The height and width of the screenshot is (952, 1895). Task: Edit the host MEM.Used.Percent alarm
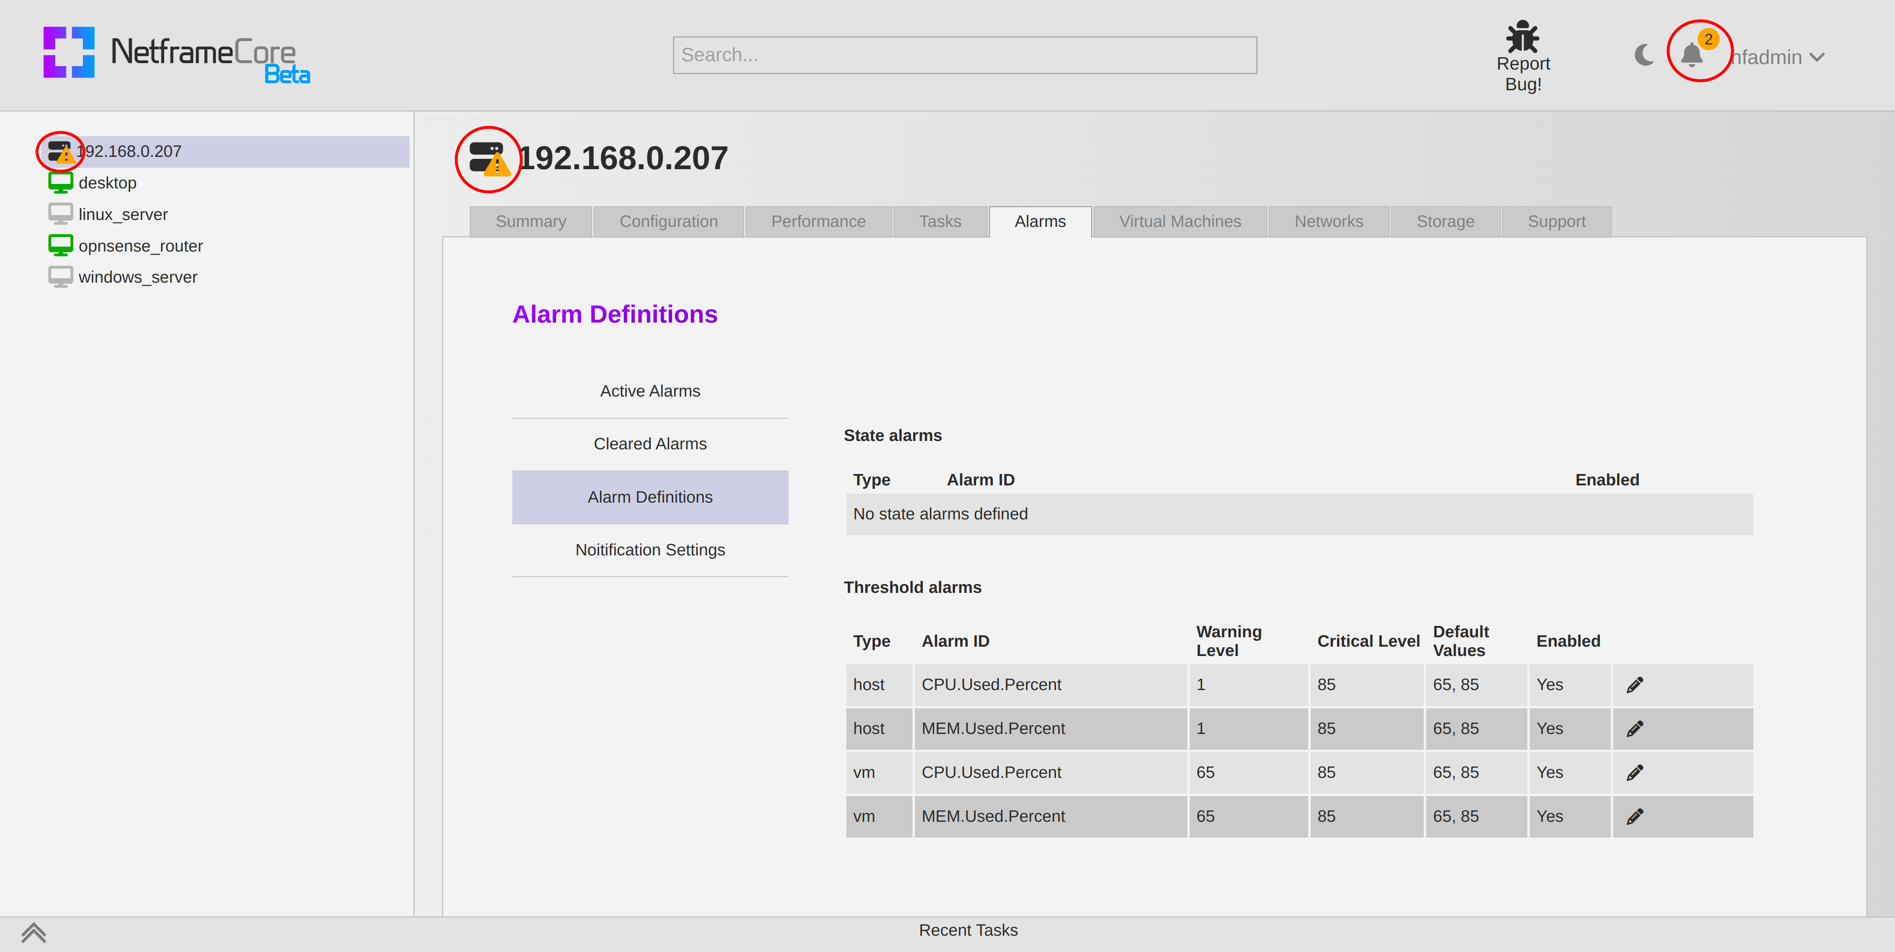(x=1634, y=729)
